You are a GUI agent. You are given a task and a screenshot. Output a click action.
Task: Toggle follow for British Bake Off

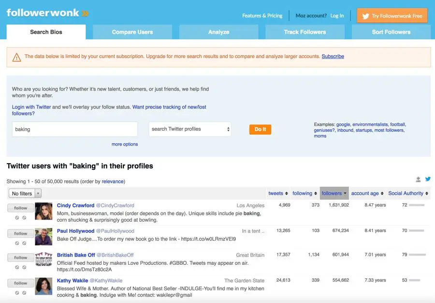pyautogui.click(x=21, y=258)
